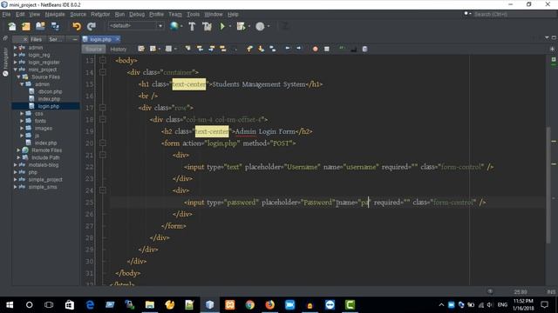The image size is (558, 313).
Task: Expand the simple_sms project node
Action: (16, 187)
